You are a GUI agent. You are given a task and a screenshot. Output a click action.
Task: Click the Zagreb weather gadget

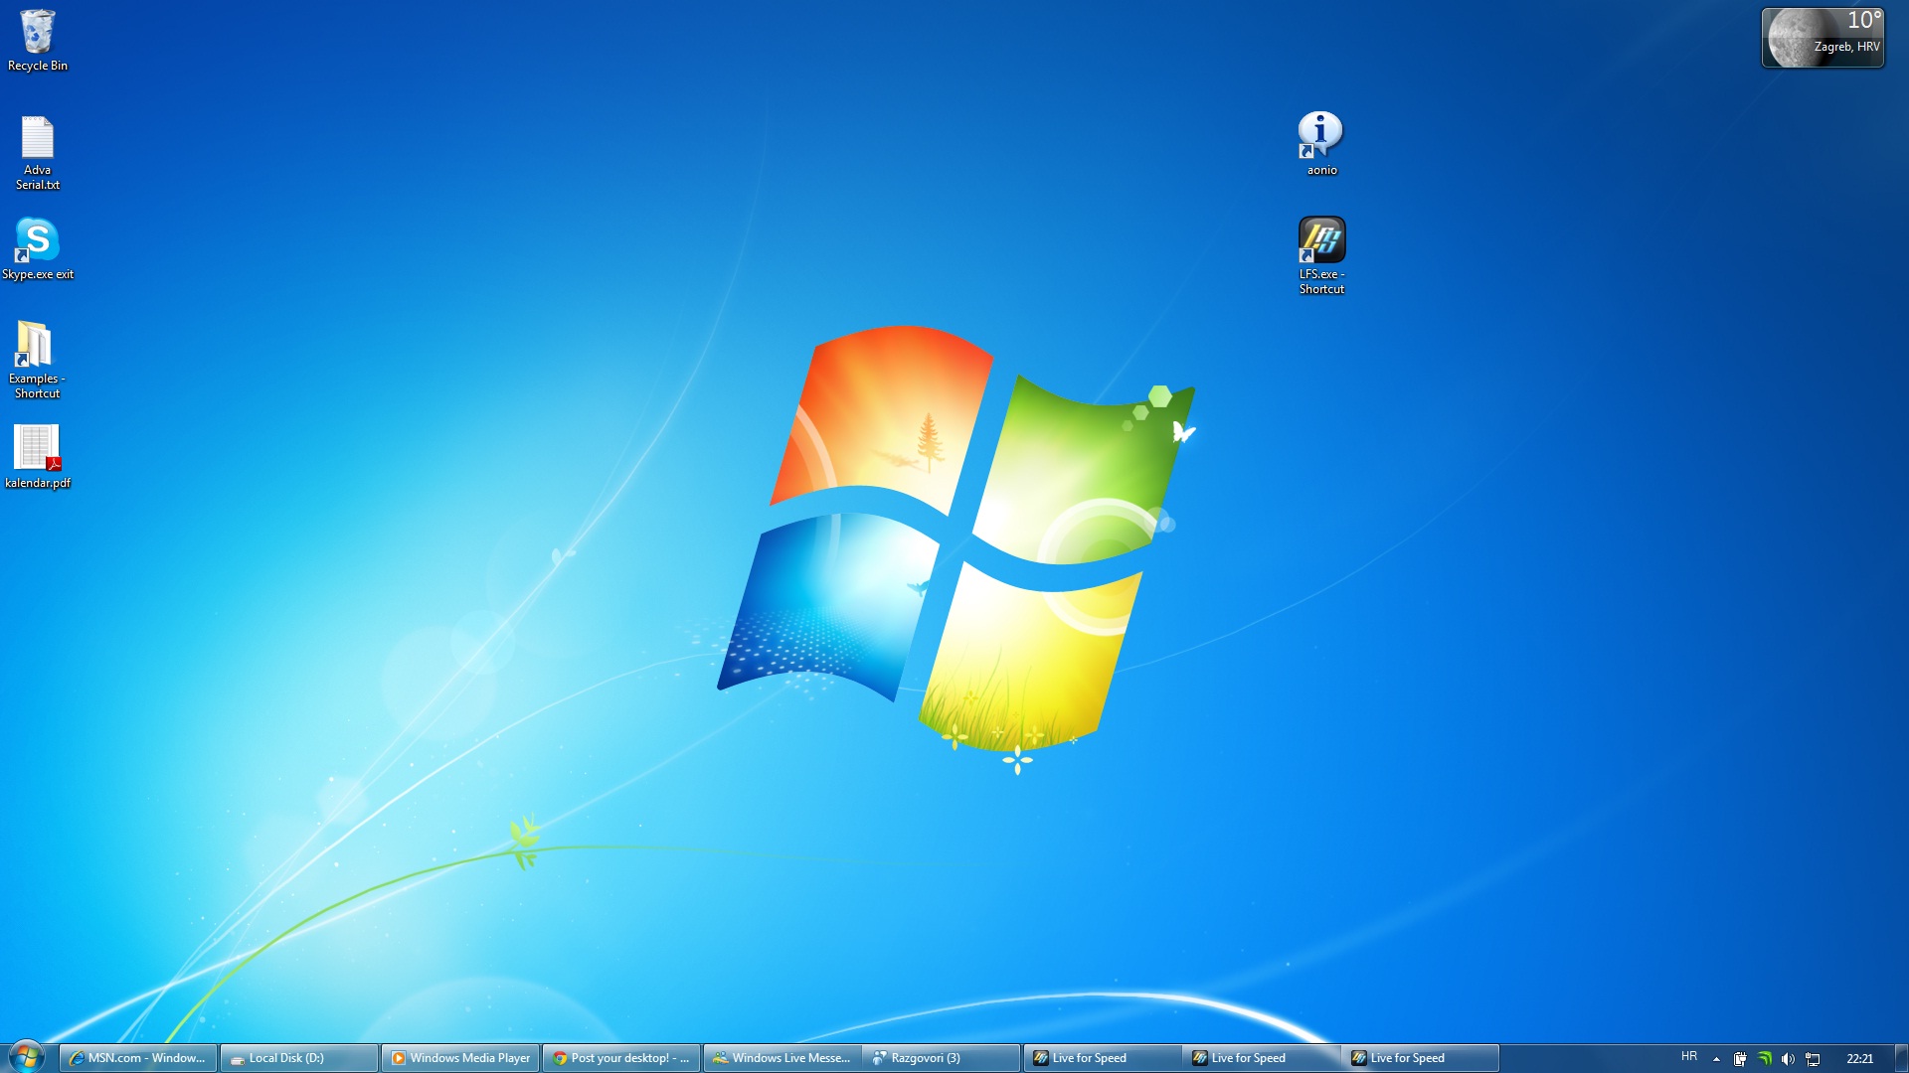[1822, 38]
